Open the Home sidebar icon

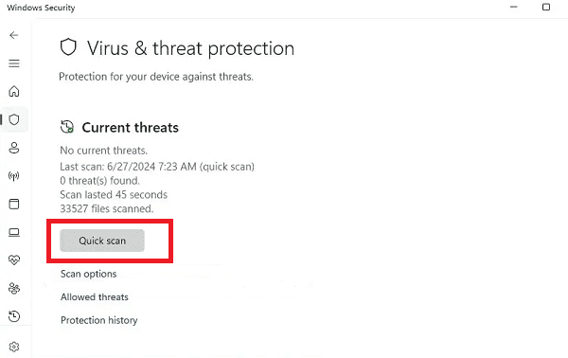pyautogui.click(x=14, y=91)
